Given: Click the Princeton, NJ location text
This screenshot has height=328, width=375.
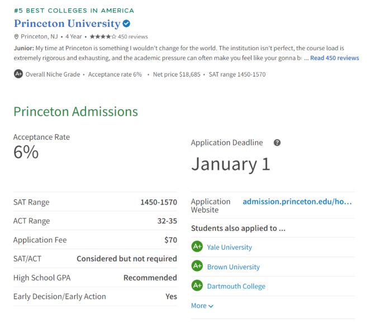Looking at the screenshot, I should click(39, 36).
